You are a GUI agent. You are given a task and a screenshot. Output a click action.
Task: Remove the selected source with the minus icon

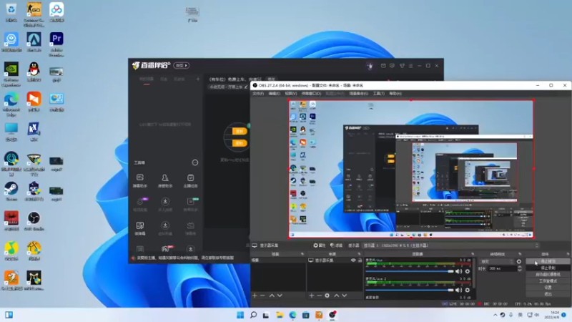tap(319, 296)
